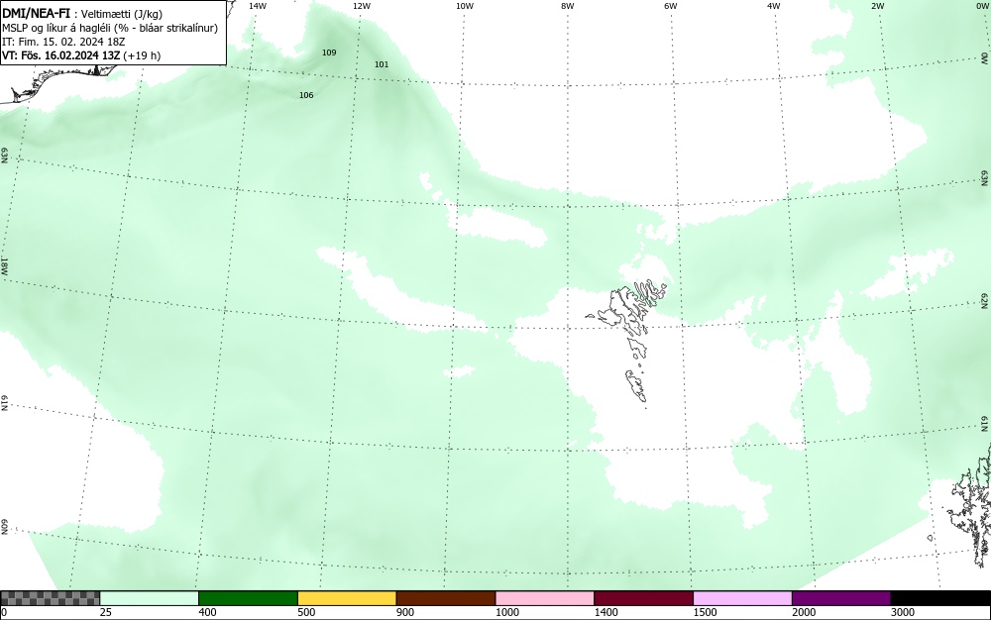Click the '61N' label on the left edge
991x620 pixels.
(4, 403)
